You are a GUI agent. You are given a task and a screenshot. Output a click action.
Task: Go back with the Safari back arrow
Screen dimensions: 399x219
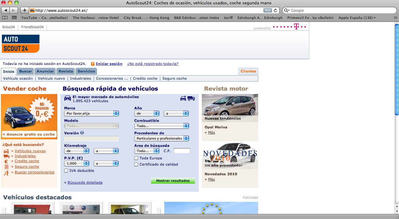point(6,10)
